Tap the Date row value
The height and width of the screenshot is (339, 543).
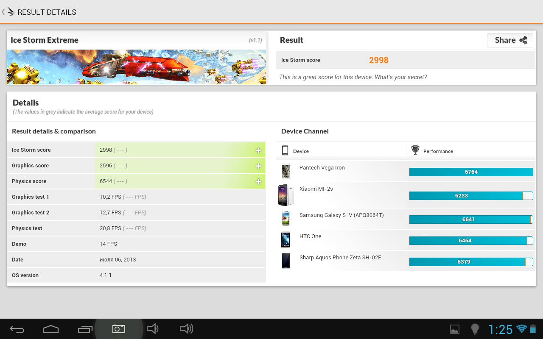tap(118, 260)
